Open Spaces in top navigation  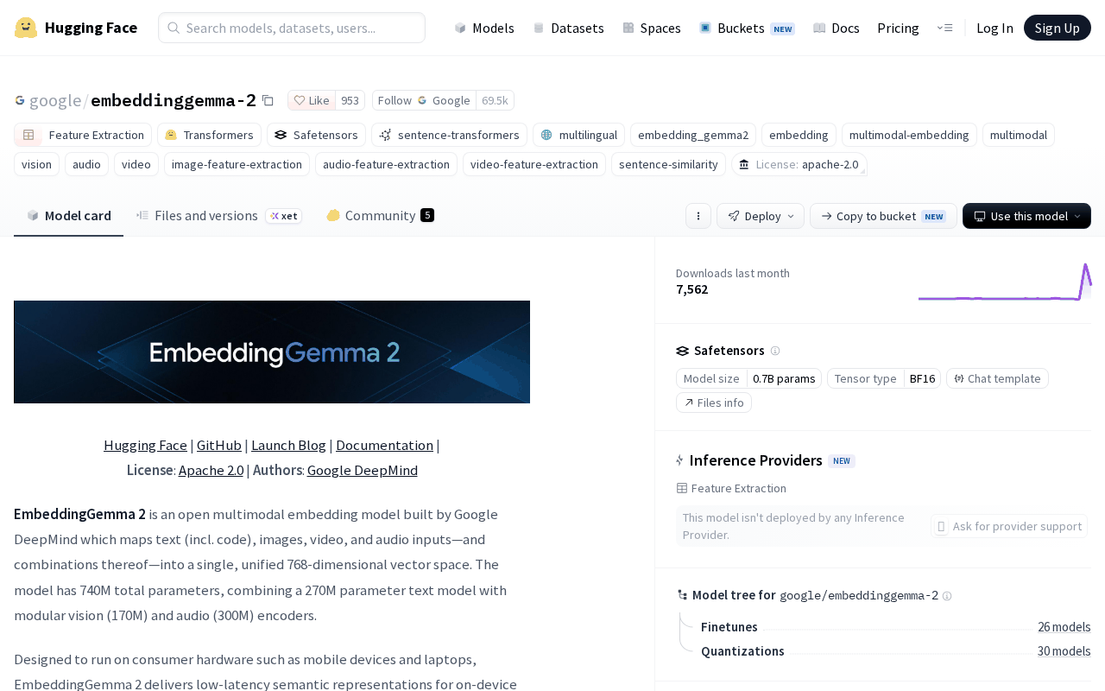click(652, 28)
